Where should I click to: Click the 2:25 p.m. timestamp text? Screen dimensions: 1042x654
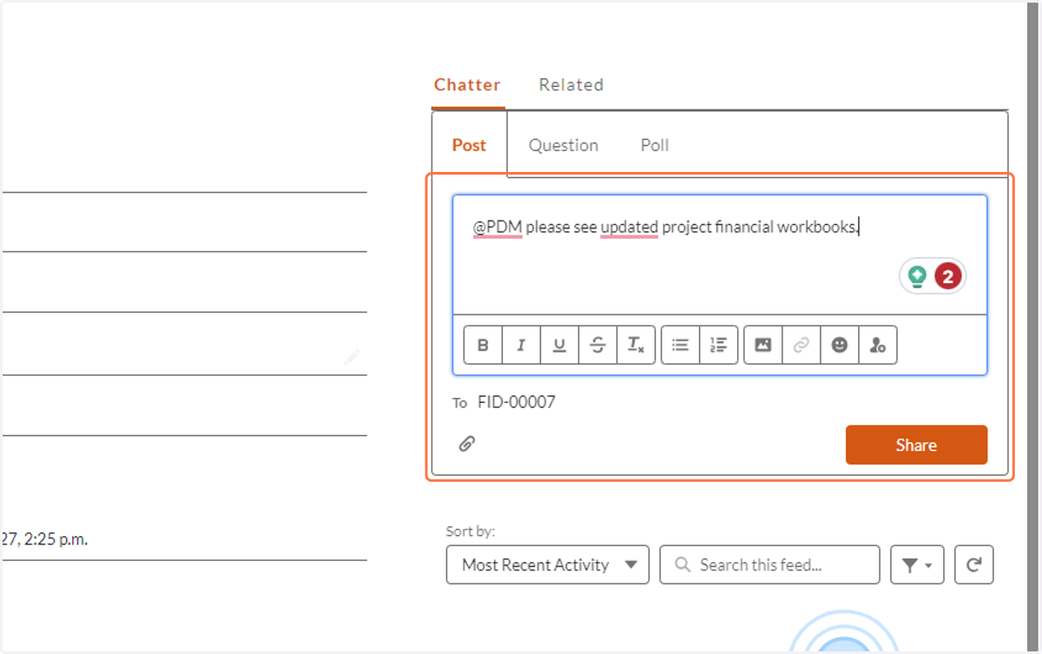[56, 538]
